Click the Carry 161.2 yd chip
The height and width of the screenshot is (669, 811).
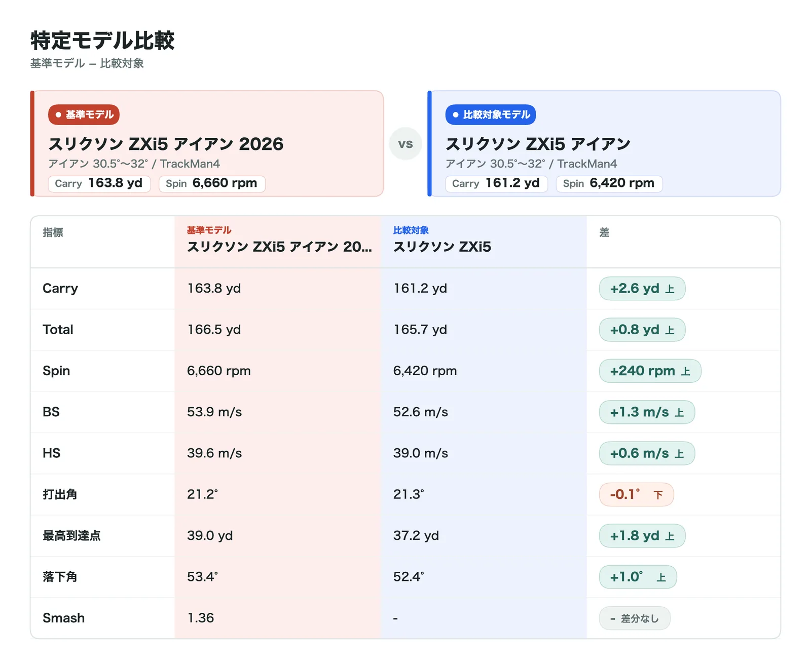pos(497,183)
